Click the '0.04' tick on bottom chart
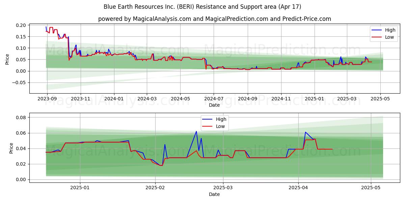The width and height of the screenshot is (405, 202). pyautogui.click(x=21, y=148)
